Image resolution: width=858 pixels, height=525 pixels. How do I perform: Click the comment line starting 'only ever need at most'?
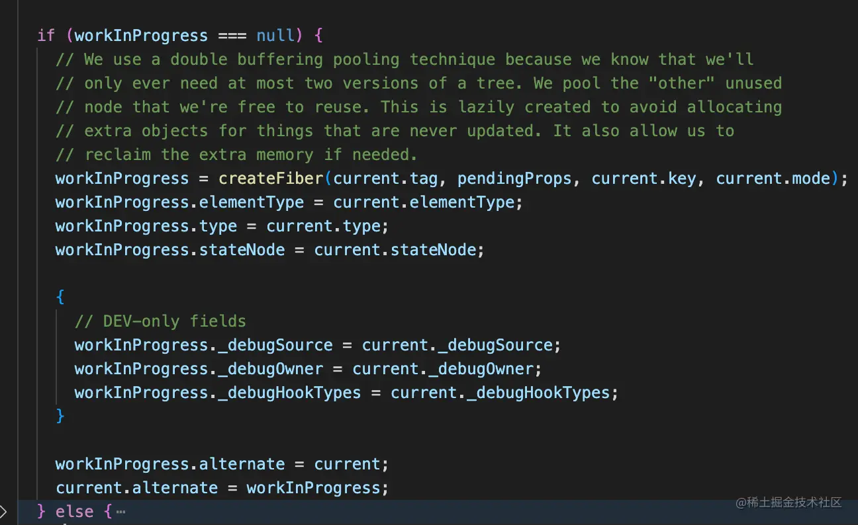tap(419, 83)
